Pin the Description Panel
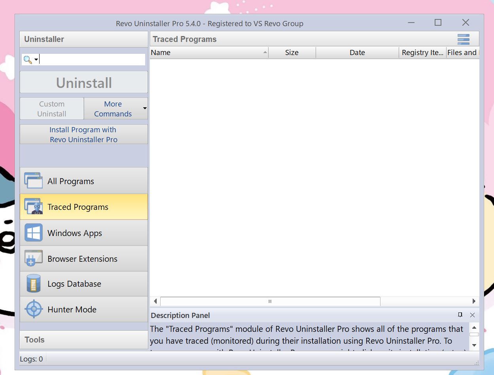The image size is (494, 375). (x=460, y=315)
